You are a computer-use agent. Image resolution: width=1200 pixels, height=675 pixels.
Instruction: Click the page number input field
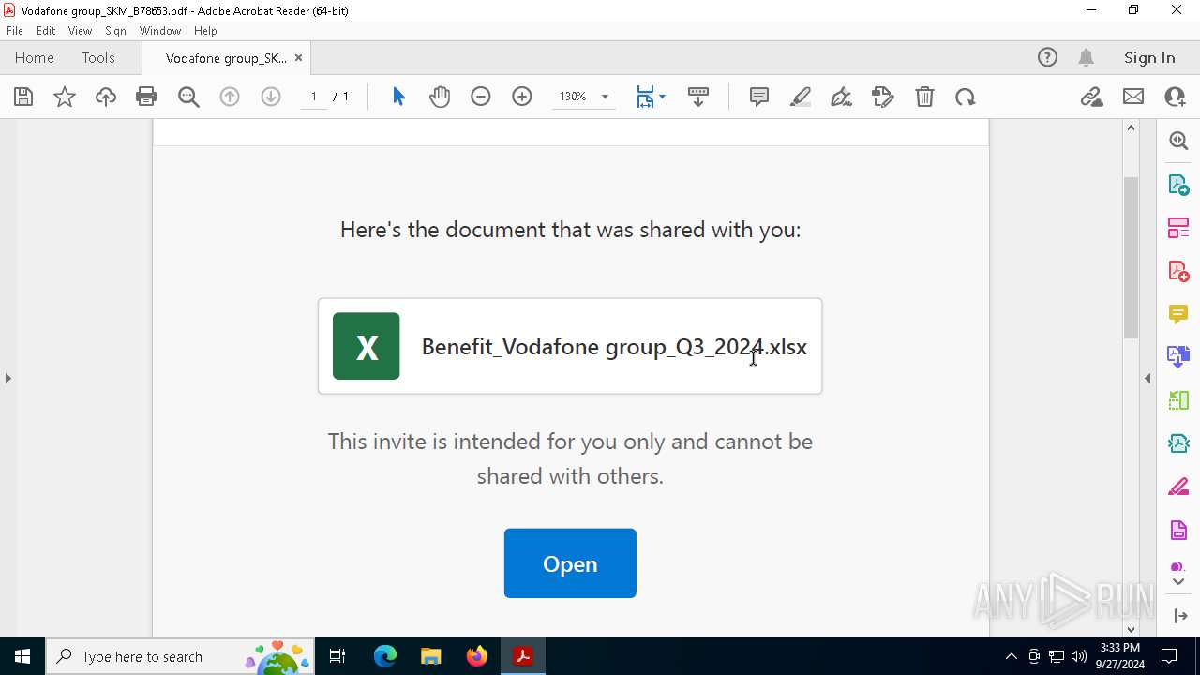click(314, 97)
